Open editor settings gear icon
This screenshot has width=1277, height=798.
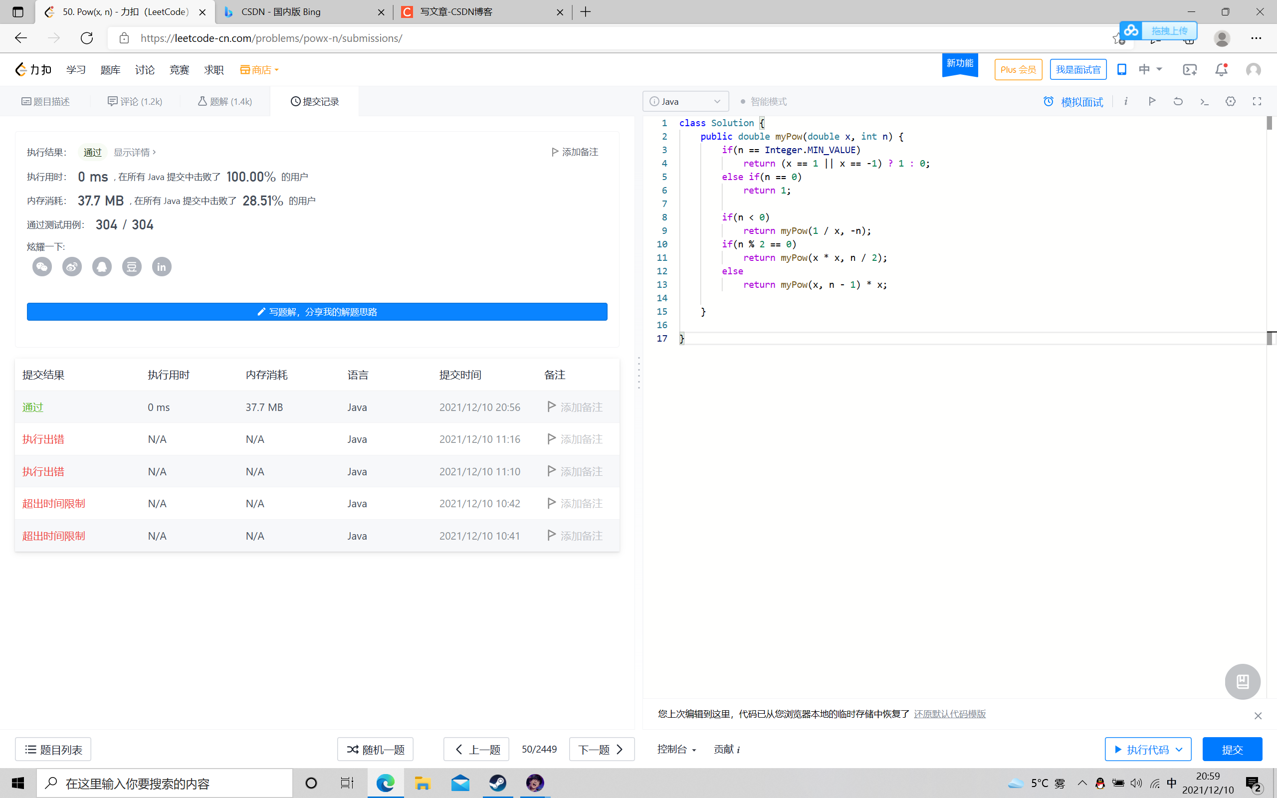pos(1231,101)
